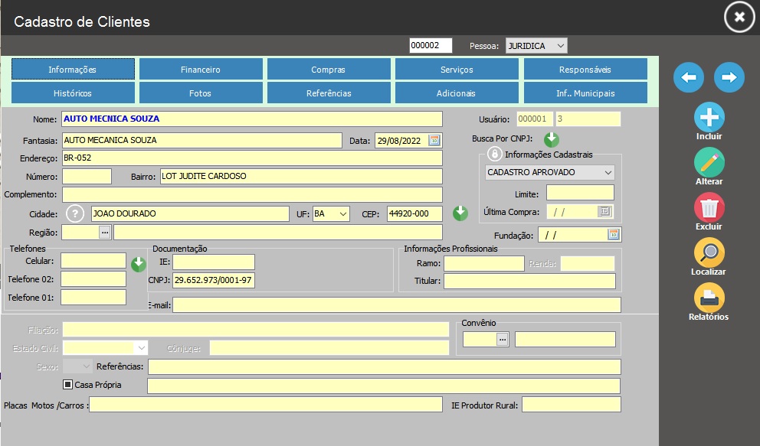Viewport: 760px width, 446px height.
Task: Go to previous record with left arrow
Action: tap(689, 77)
